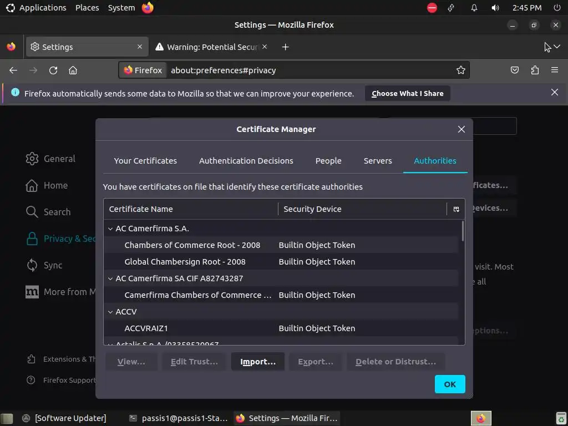Viewport: 568px width, 426px height.
Task: Select the Authorities tab
Action: coord(435,161)
